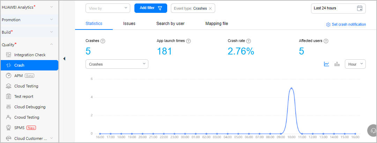Click the chart data point at 16:00 start
The width and height of the screenshot is (377, 143).
(x=100, y=134)
